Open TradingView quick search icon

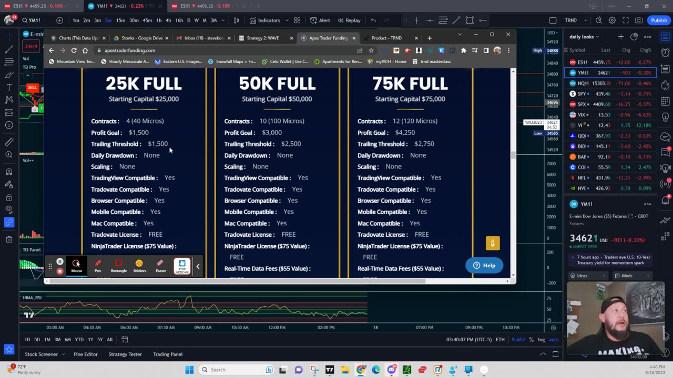599,20
